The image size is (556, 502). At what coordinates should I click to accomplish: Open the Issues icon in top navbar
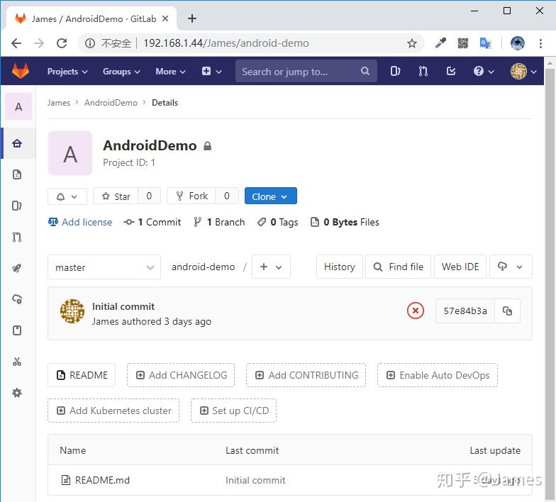(x=395, y=71)
